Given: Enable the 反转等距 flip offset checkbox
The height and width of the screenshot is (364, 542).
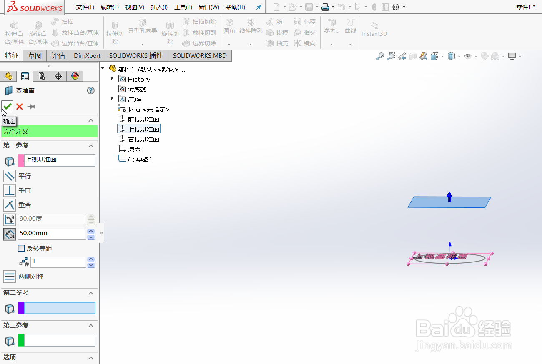Looking at the screenshot, I should pyautogui.click(x=21, y=249).
